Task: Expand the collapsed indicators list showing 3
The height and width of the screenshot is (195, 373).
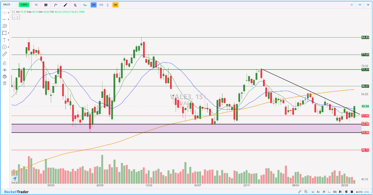Action: click(x=16, y=17)
